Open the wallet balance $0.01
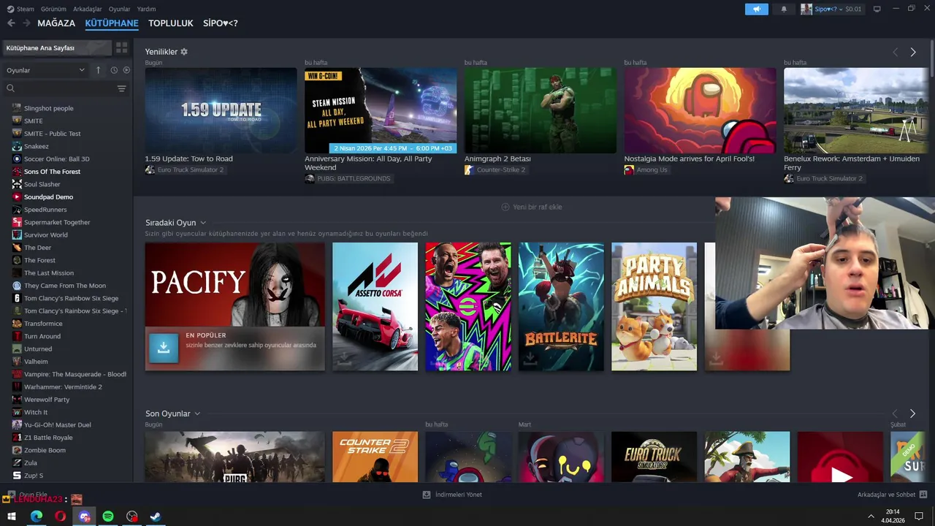Image resolution: width=935 pixels, height=526 pixels. 853,9
